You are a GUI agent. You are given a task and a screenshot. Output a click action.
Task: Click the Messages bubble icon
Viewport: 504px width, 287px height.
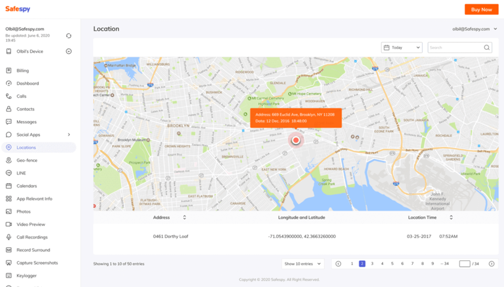(9, 122)
